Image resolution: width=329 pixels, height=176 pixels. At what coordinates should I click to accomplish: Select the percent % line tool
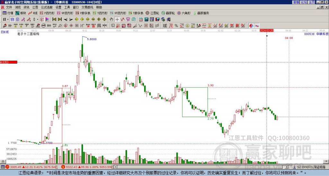click(176, 26)
